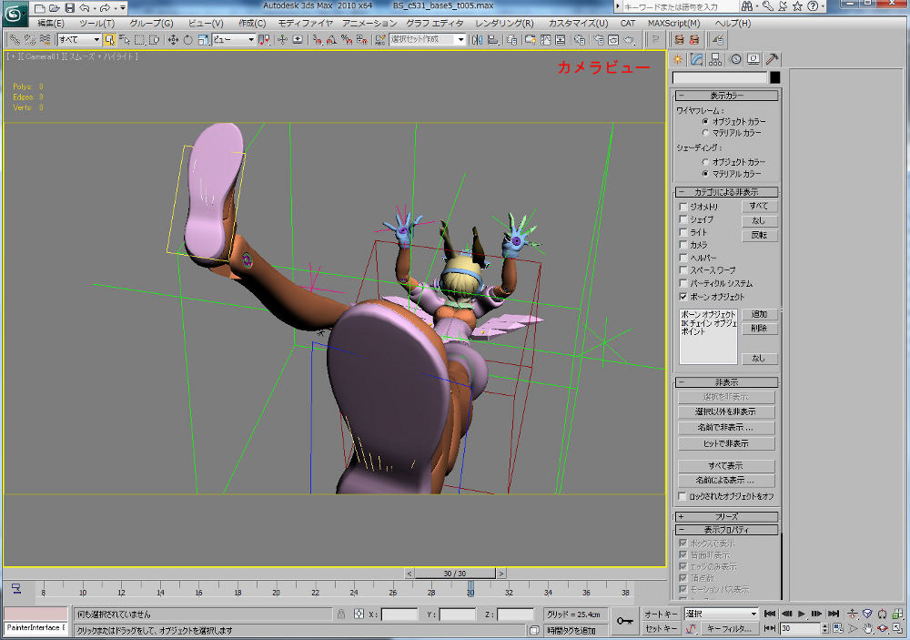This screenshot has width=910, height=640.
Task: Open the 選択セット作成 named selection dropdown
Action: (x=428, y=40)
